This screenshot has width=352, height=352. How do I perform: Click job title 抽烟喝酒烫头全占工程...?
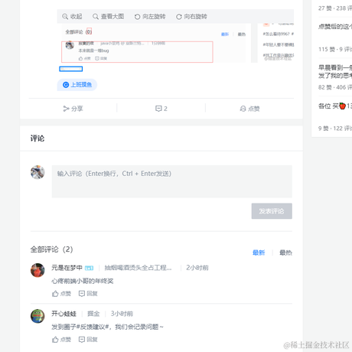[x=138, y=268]
